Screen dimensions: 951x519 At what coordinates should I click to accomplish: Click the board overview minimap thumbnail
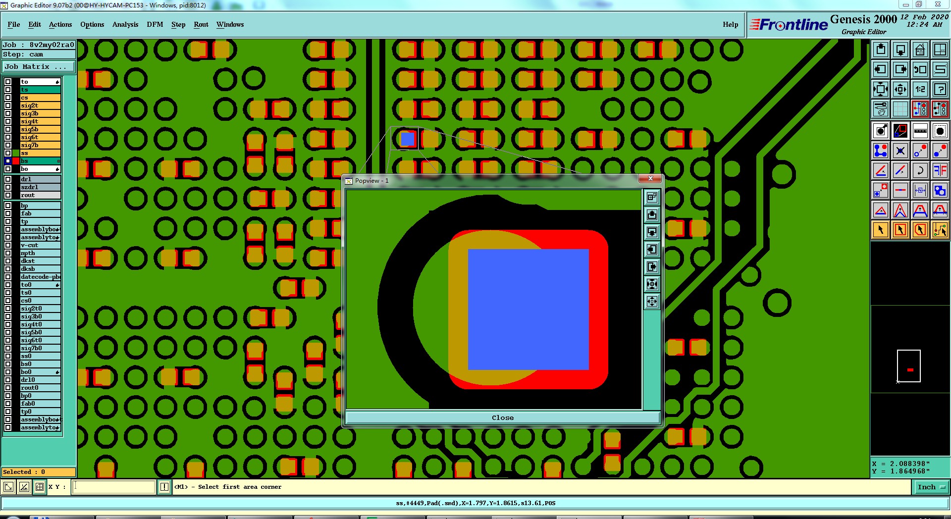coord(909,366)
